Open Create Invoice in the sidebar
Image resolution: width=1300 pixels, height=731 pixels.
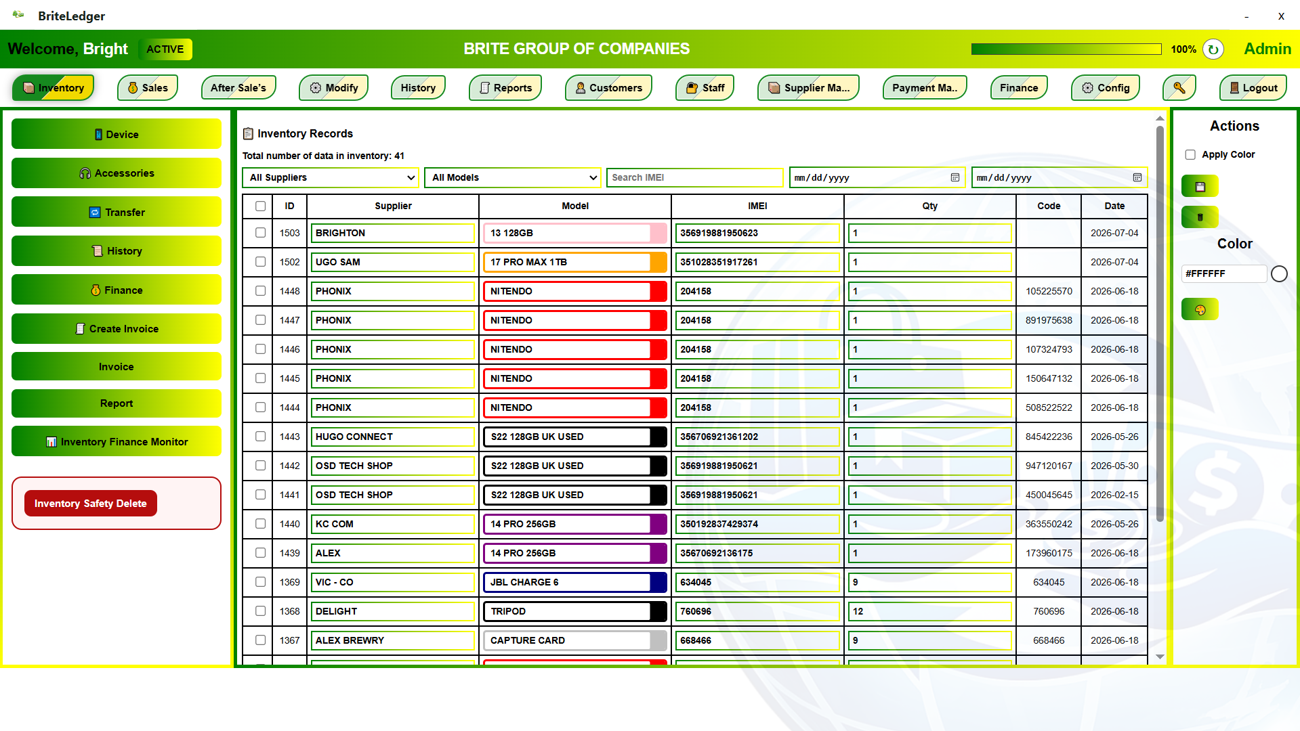click(117, 329)
